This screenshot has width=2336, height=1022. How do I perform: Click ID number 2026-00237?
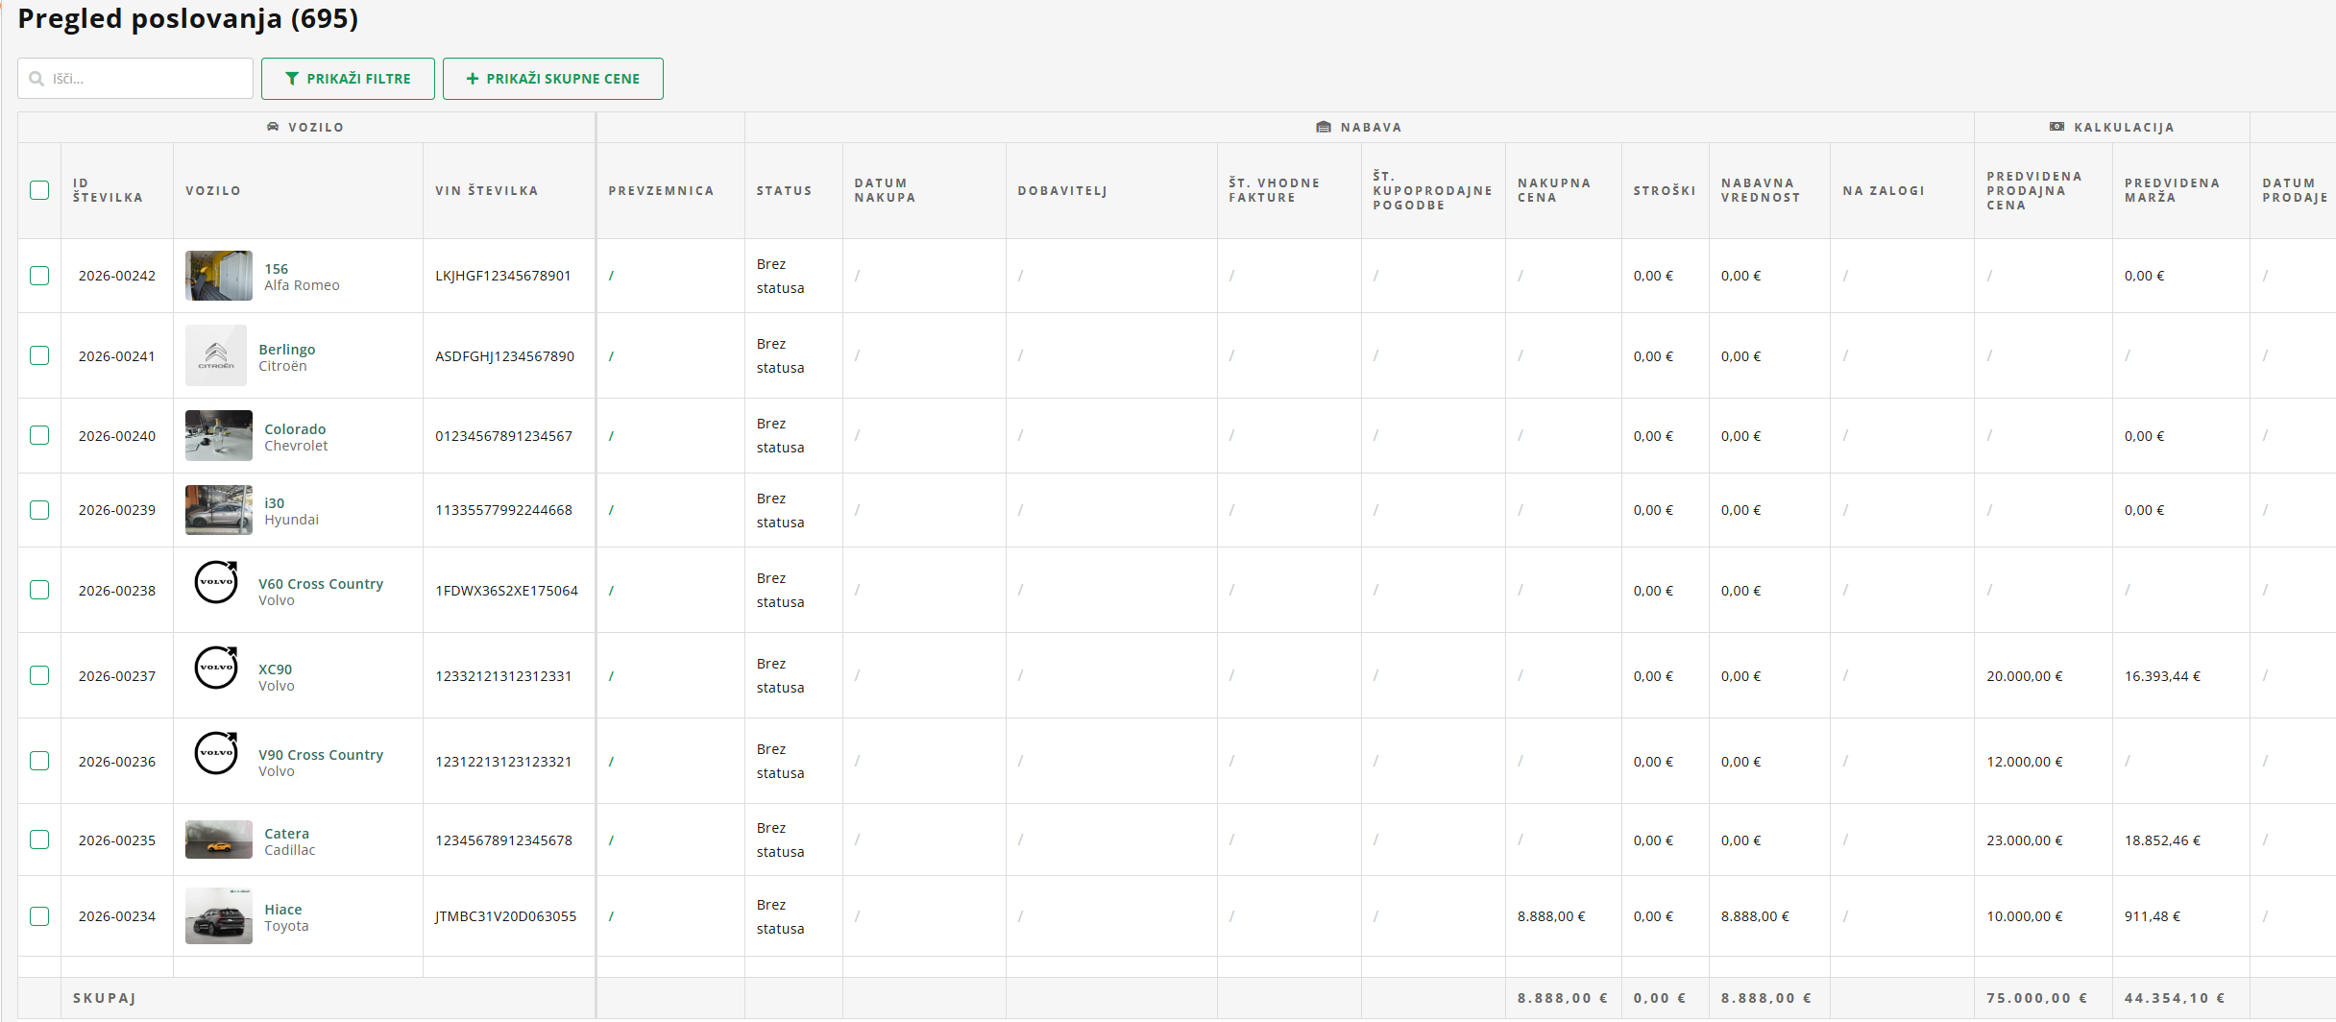[x=117, y=676]
